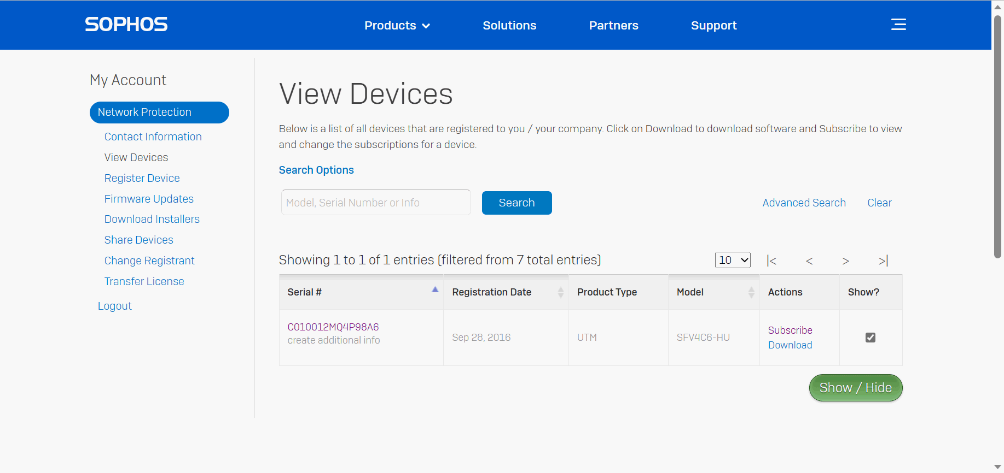Click the page vertical scrollbar thumb

998,137
